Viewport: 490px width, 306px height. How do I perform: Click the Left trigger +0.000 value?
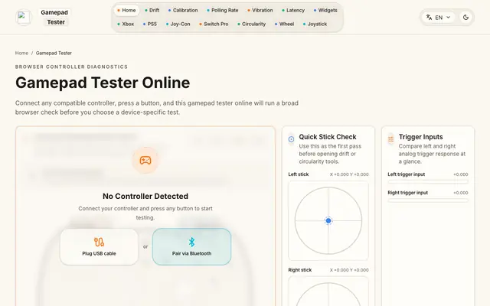[x=461, y=174]
